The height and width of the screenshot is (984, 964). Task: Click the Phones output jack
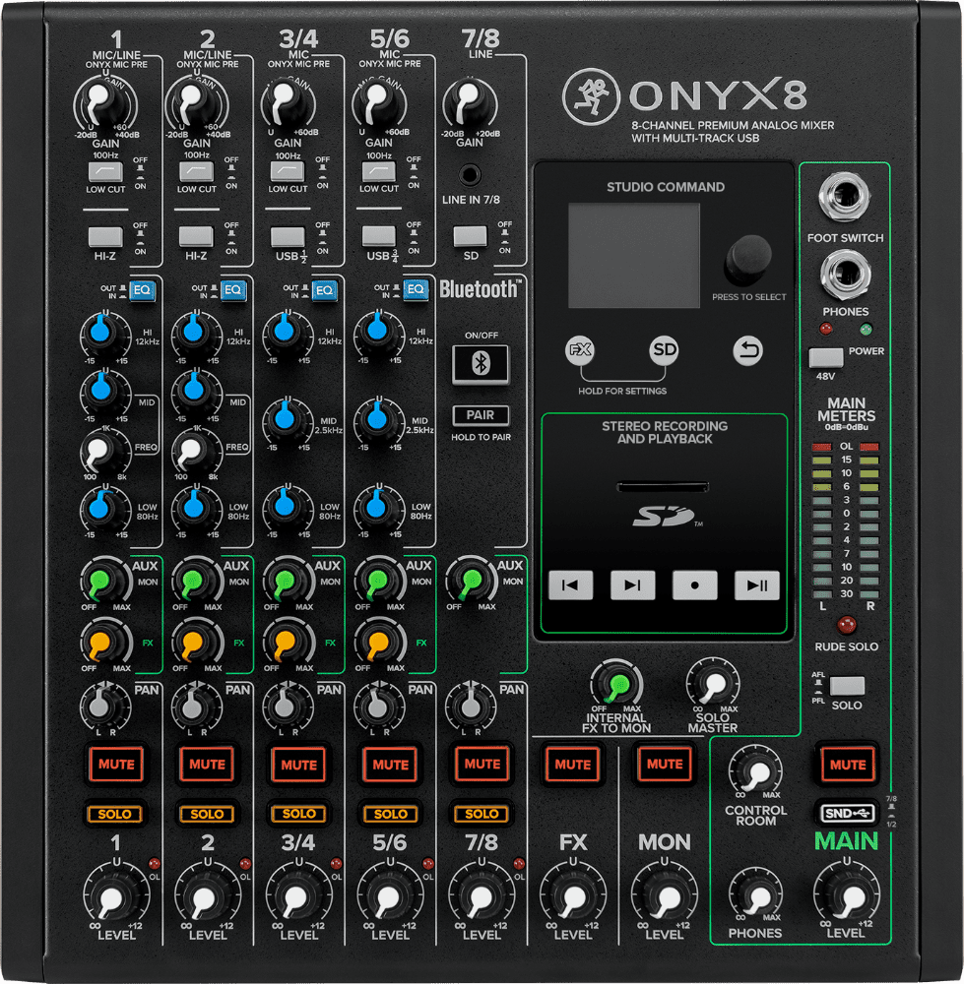tap(845, 275)
